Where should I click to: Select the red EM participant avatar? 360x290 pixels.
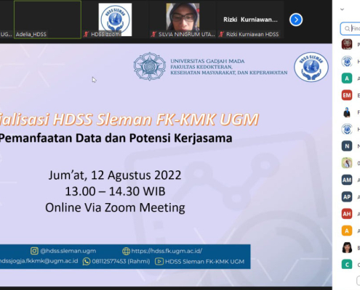(347, 95)
